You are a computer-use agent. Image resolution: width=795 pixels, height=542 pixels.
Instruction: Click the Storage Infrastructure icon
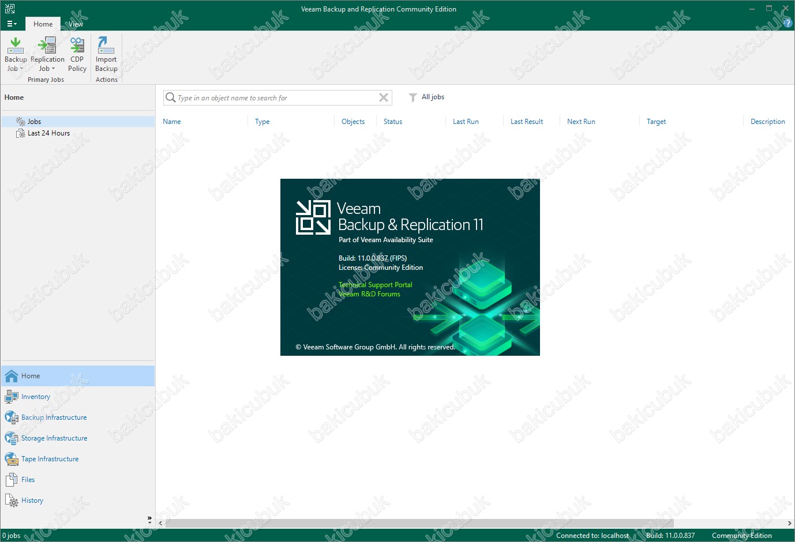(x=12, y=438)
